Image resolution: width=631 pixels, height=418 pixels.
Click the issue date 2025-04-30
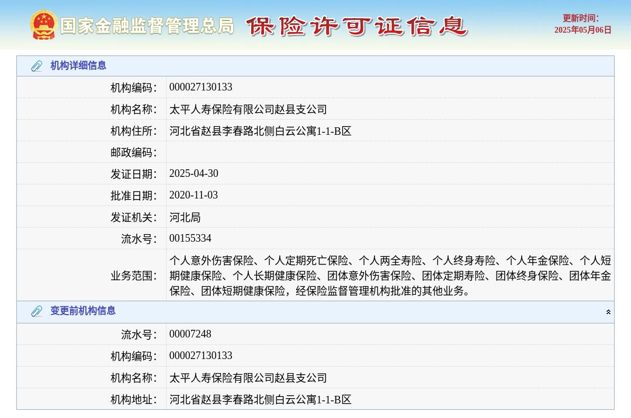[193, 173]
